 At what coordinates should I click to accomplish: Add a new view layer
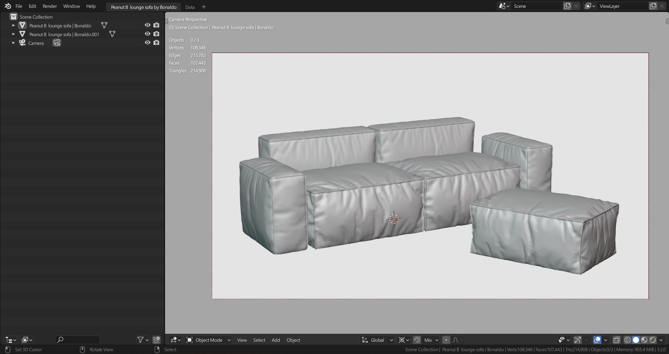tap(653, 6)
